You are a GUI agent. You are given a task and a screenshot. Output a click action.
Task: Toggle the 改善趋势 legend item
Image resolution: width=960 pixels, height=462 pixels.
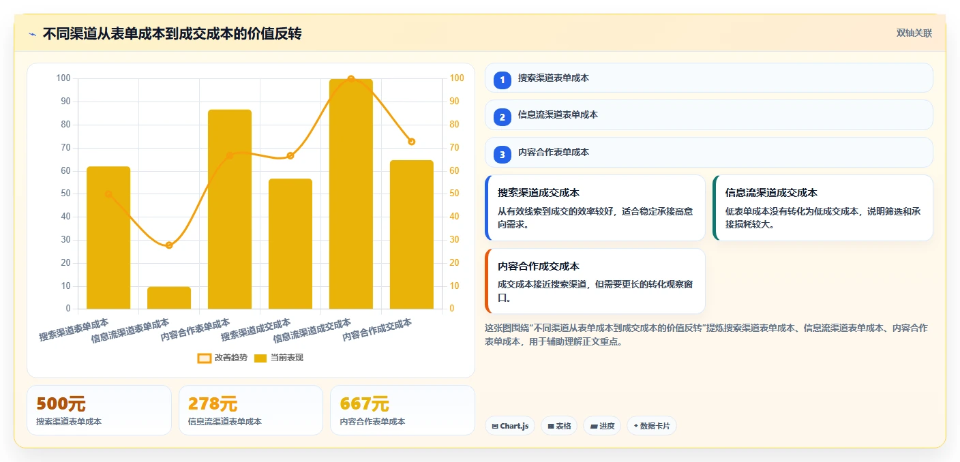coord(222,358)
